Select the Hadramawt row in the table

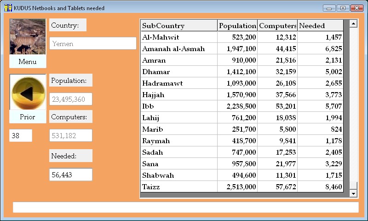point(178,83)
